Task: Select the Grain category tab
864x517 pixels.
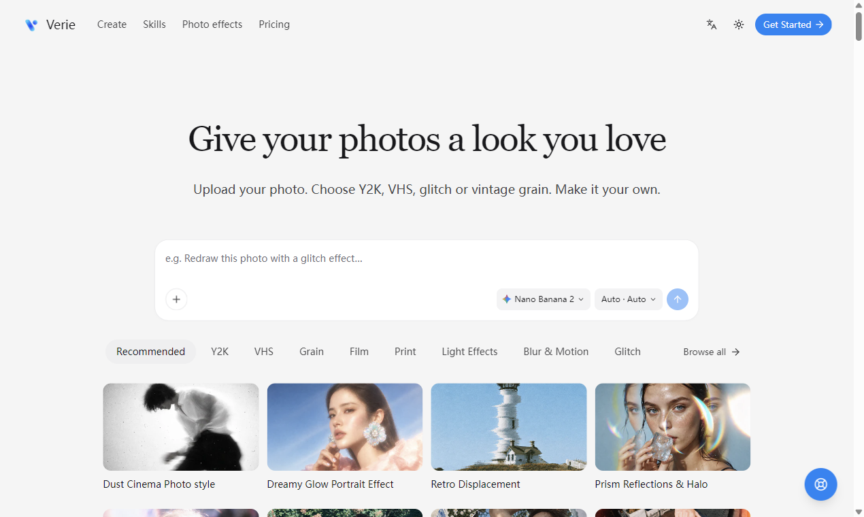Action: (312, 352)
